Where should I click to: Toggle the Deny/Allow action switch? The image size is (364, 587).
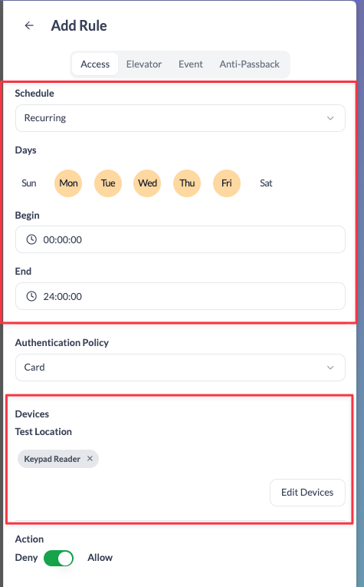pos(59,558)
